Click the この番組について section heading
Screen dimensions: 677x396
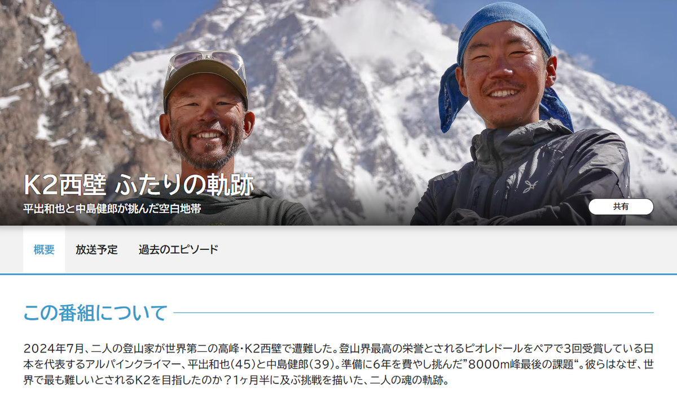tap(95, 313)
